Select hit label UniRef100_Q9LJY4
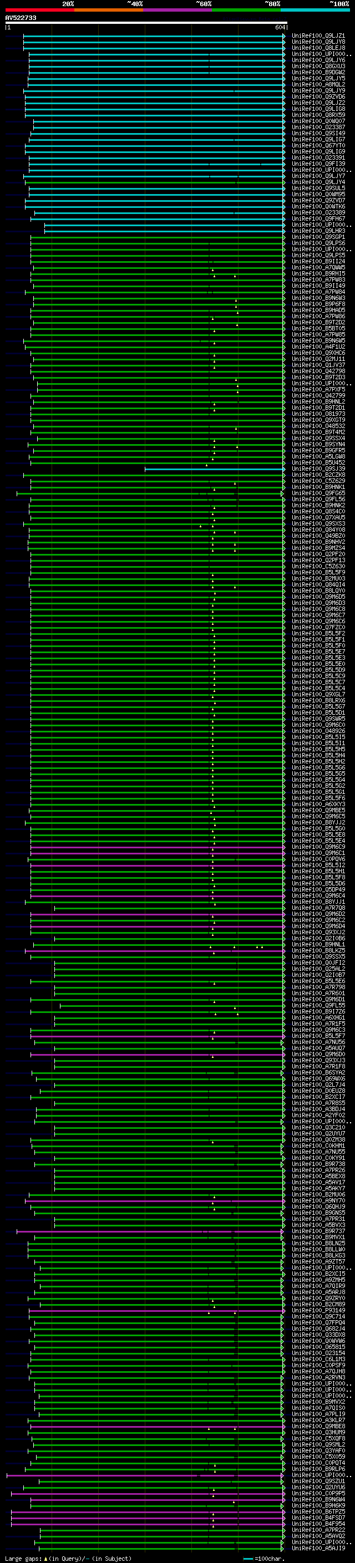Screen dimensions: 355x1563 coord(318,182)
